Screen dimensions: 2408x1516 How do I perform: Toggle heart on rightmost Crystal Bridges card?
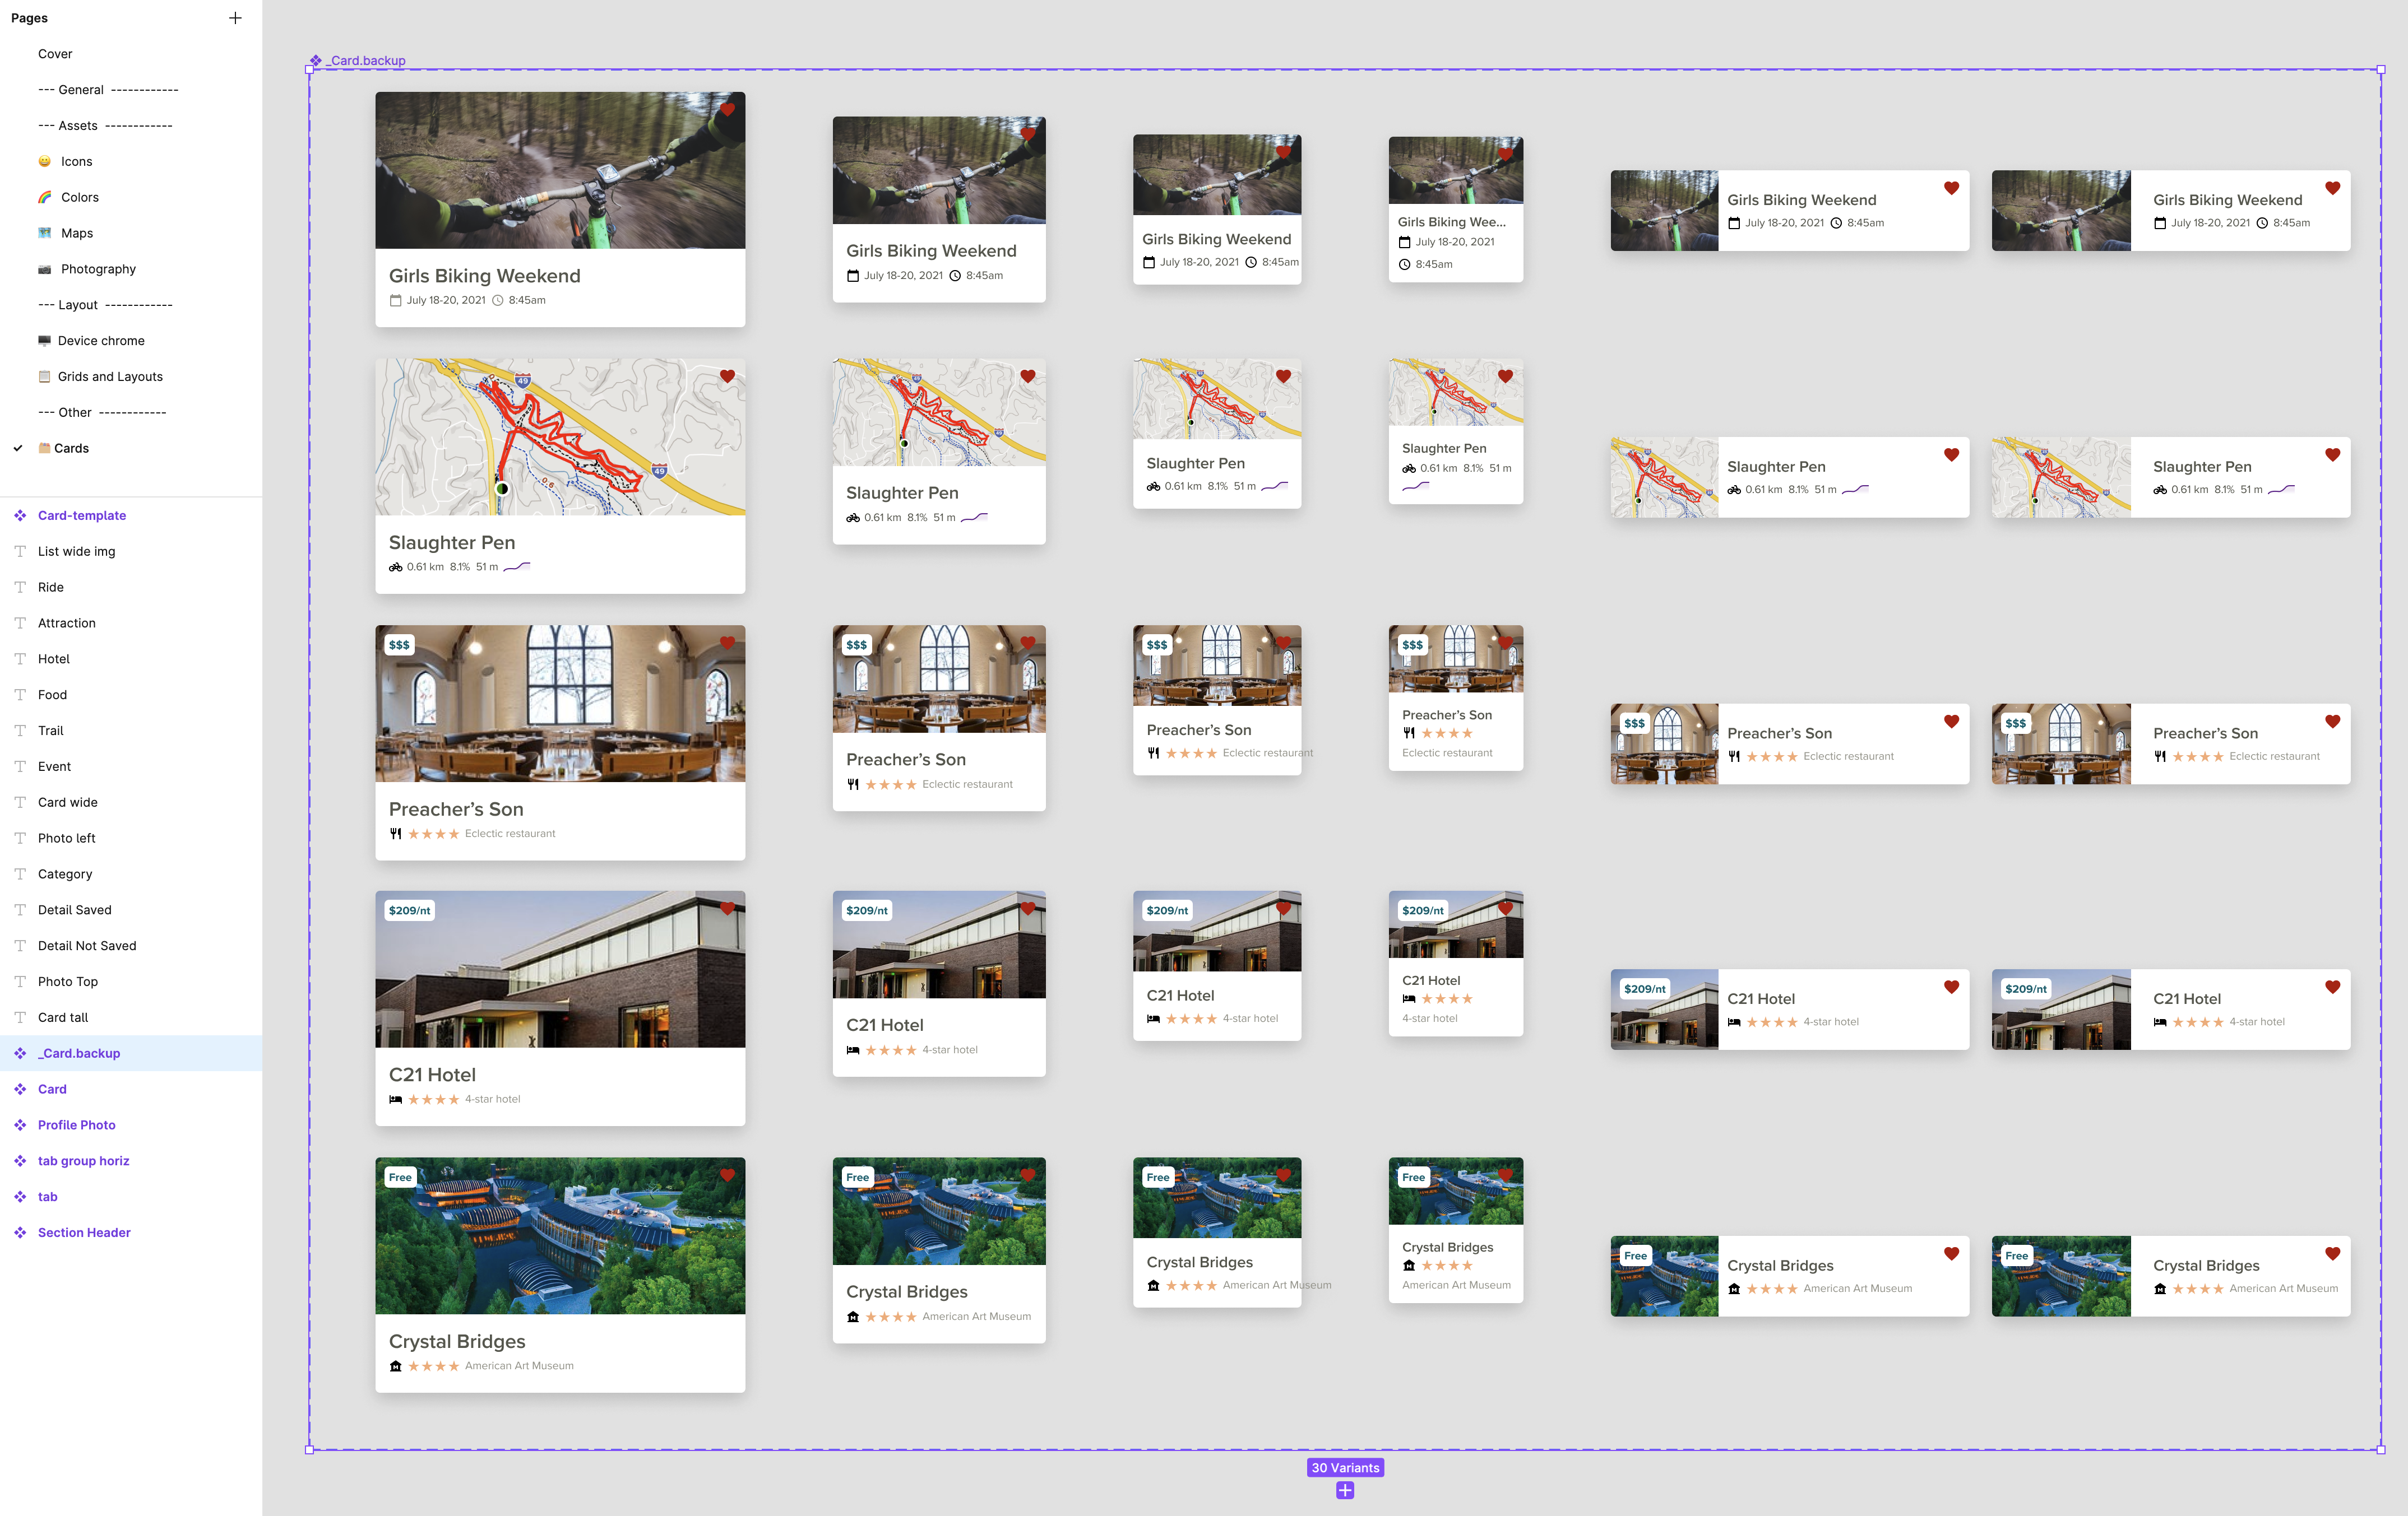(x=2332, y=1253)
